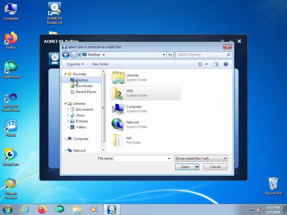Click the Cancel button
The image size is (287, 215).
click(215, 167)
